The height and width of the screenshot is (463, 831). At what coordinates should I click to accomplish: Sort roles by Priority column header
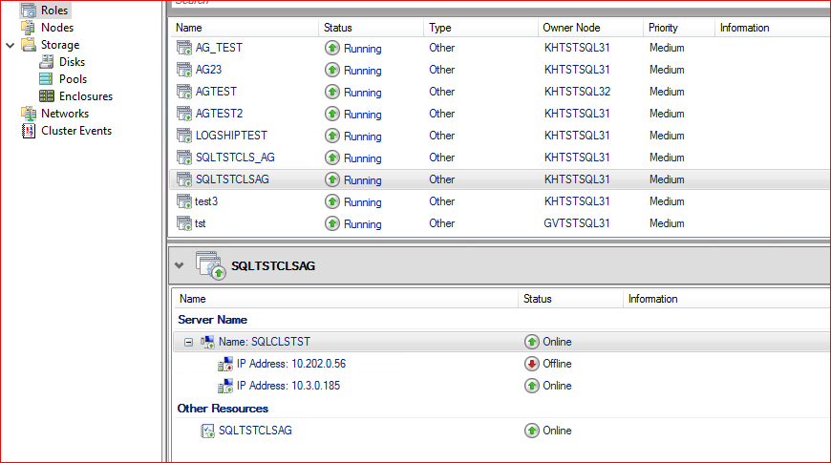(663, 28)
